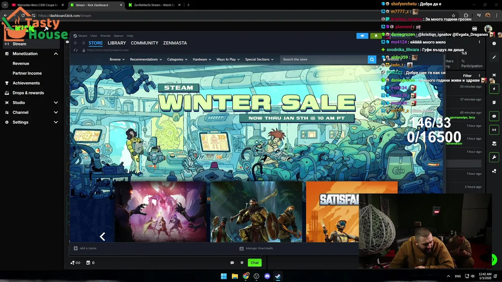Click the blue search magnifier button

click(x=372, y=60)
